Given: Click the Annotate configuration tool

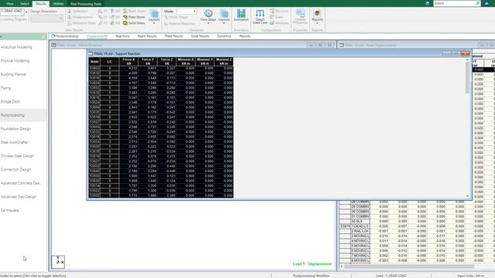Looking at the screenshot, I should (279, 23).
